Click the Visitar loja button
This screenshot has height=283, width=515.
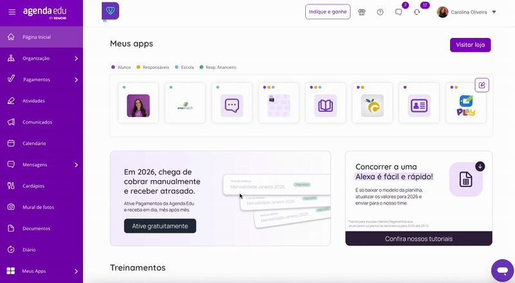471,45
